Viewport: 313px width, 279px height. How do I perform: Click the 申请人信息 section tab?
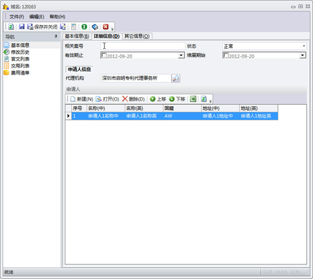tap(79, 69)
